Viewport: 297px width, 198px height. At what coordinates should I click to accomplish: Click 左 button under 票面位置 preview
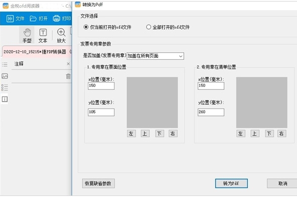click(131, 134)
